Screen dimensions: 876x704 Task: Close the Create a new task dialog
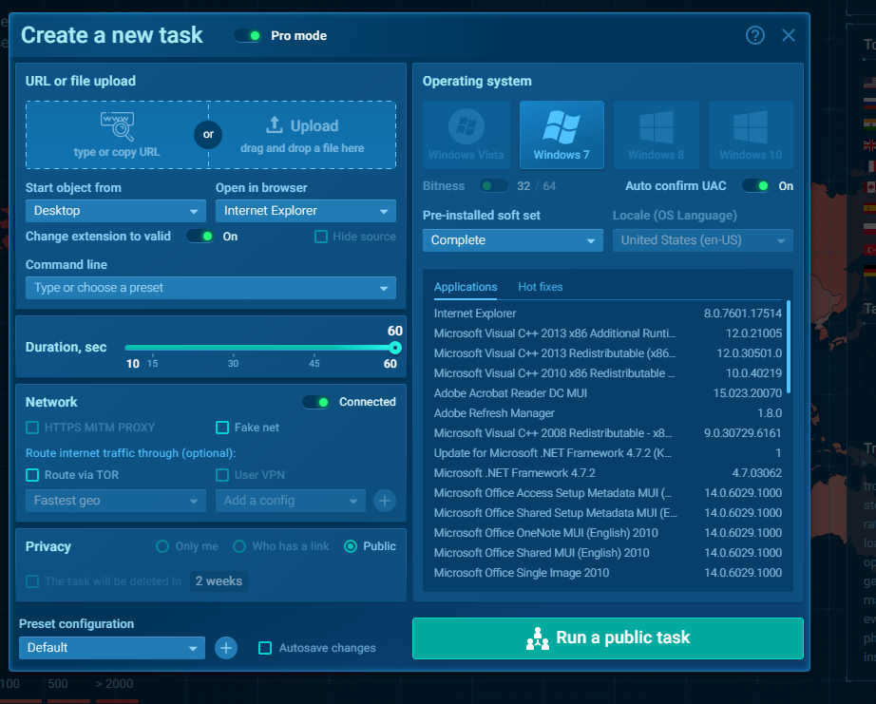[789, 36]
